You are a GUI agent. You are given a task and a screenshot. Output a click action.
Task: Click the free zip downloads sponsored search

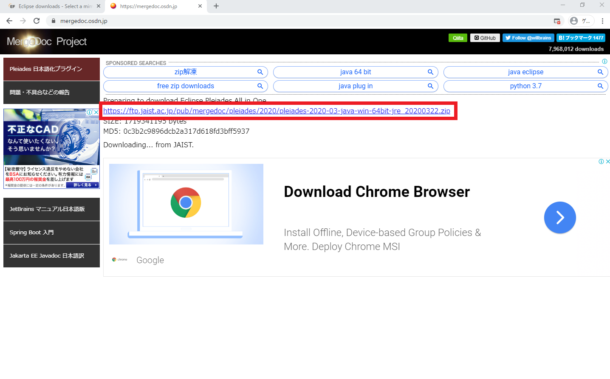[186, 86]
